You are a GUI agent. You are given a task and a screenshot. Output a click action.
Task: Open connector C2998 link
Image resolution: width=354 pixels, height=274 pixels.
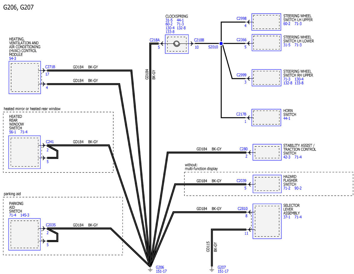click(241, 18)
